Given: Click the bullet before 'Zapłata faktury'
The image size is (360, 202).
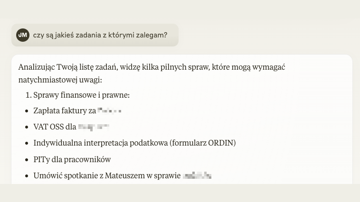Looking at the screenshot, I should pyautogui.click(x=27, y=111).
